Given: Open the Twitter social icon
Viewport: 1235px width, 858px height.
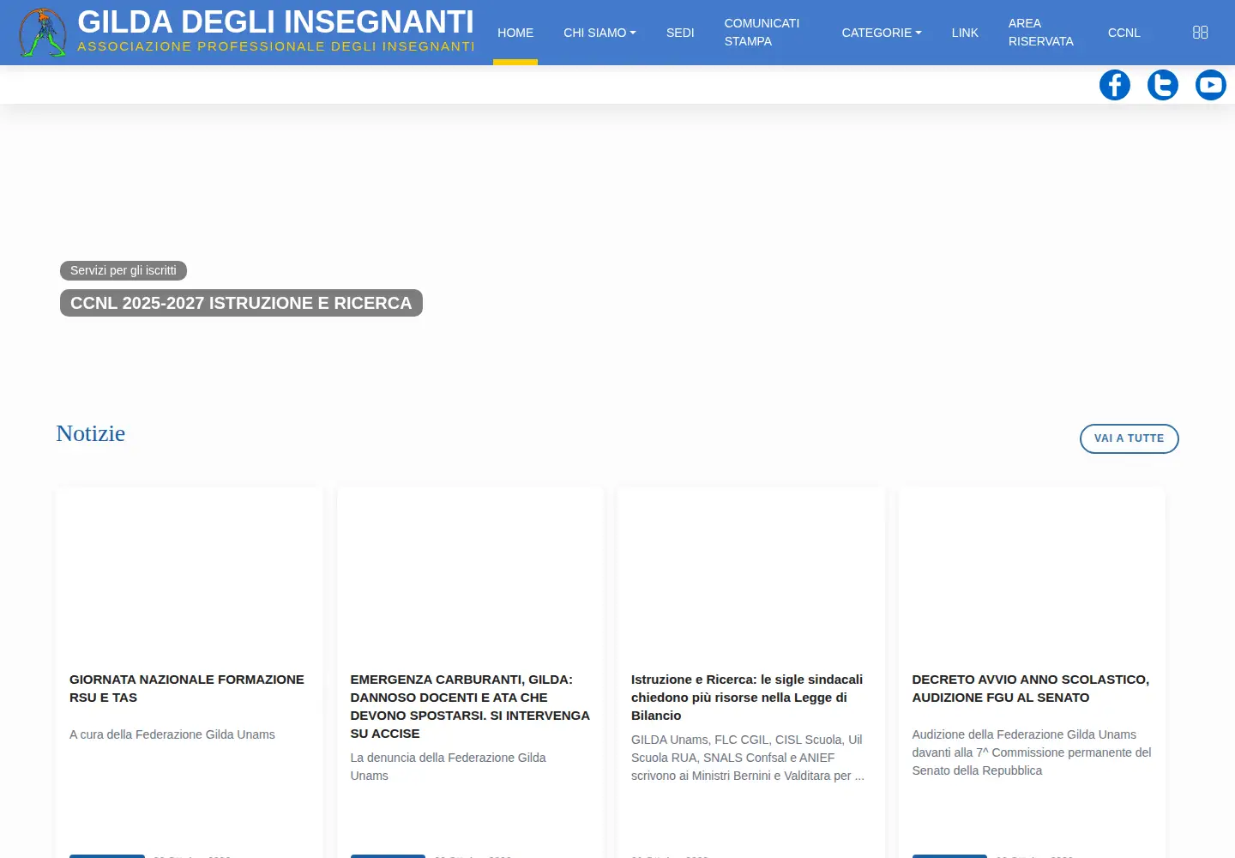Looking at the screenshot, I should (x=1163, y=85).
